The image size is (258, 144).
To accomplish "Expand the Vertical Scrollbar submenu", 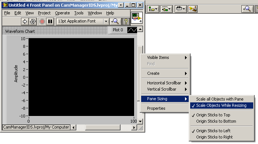I will [165, 89].
